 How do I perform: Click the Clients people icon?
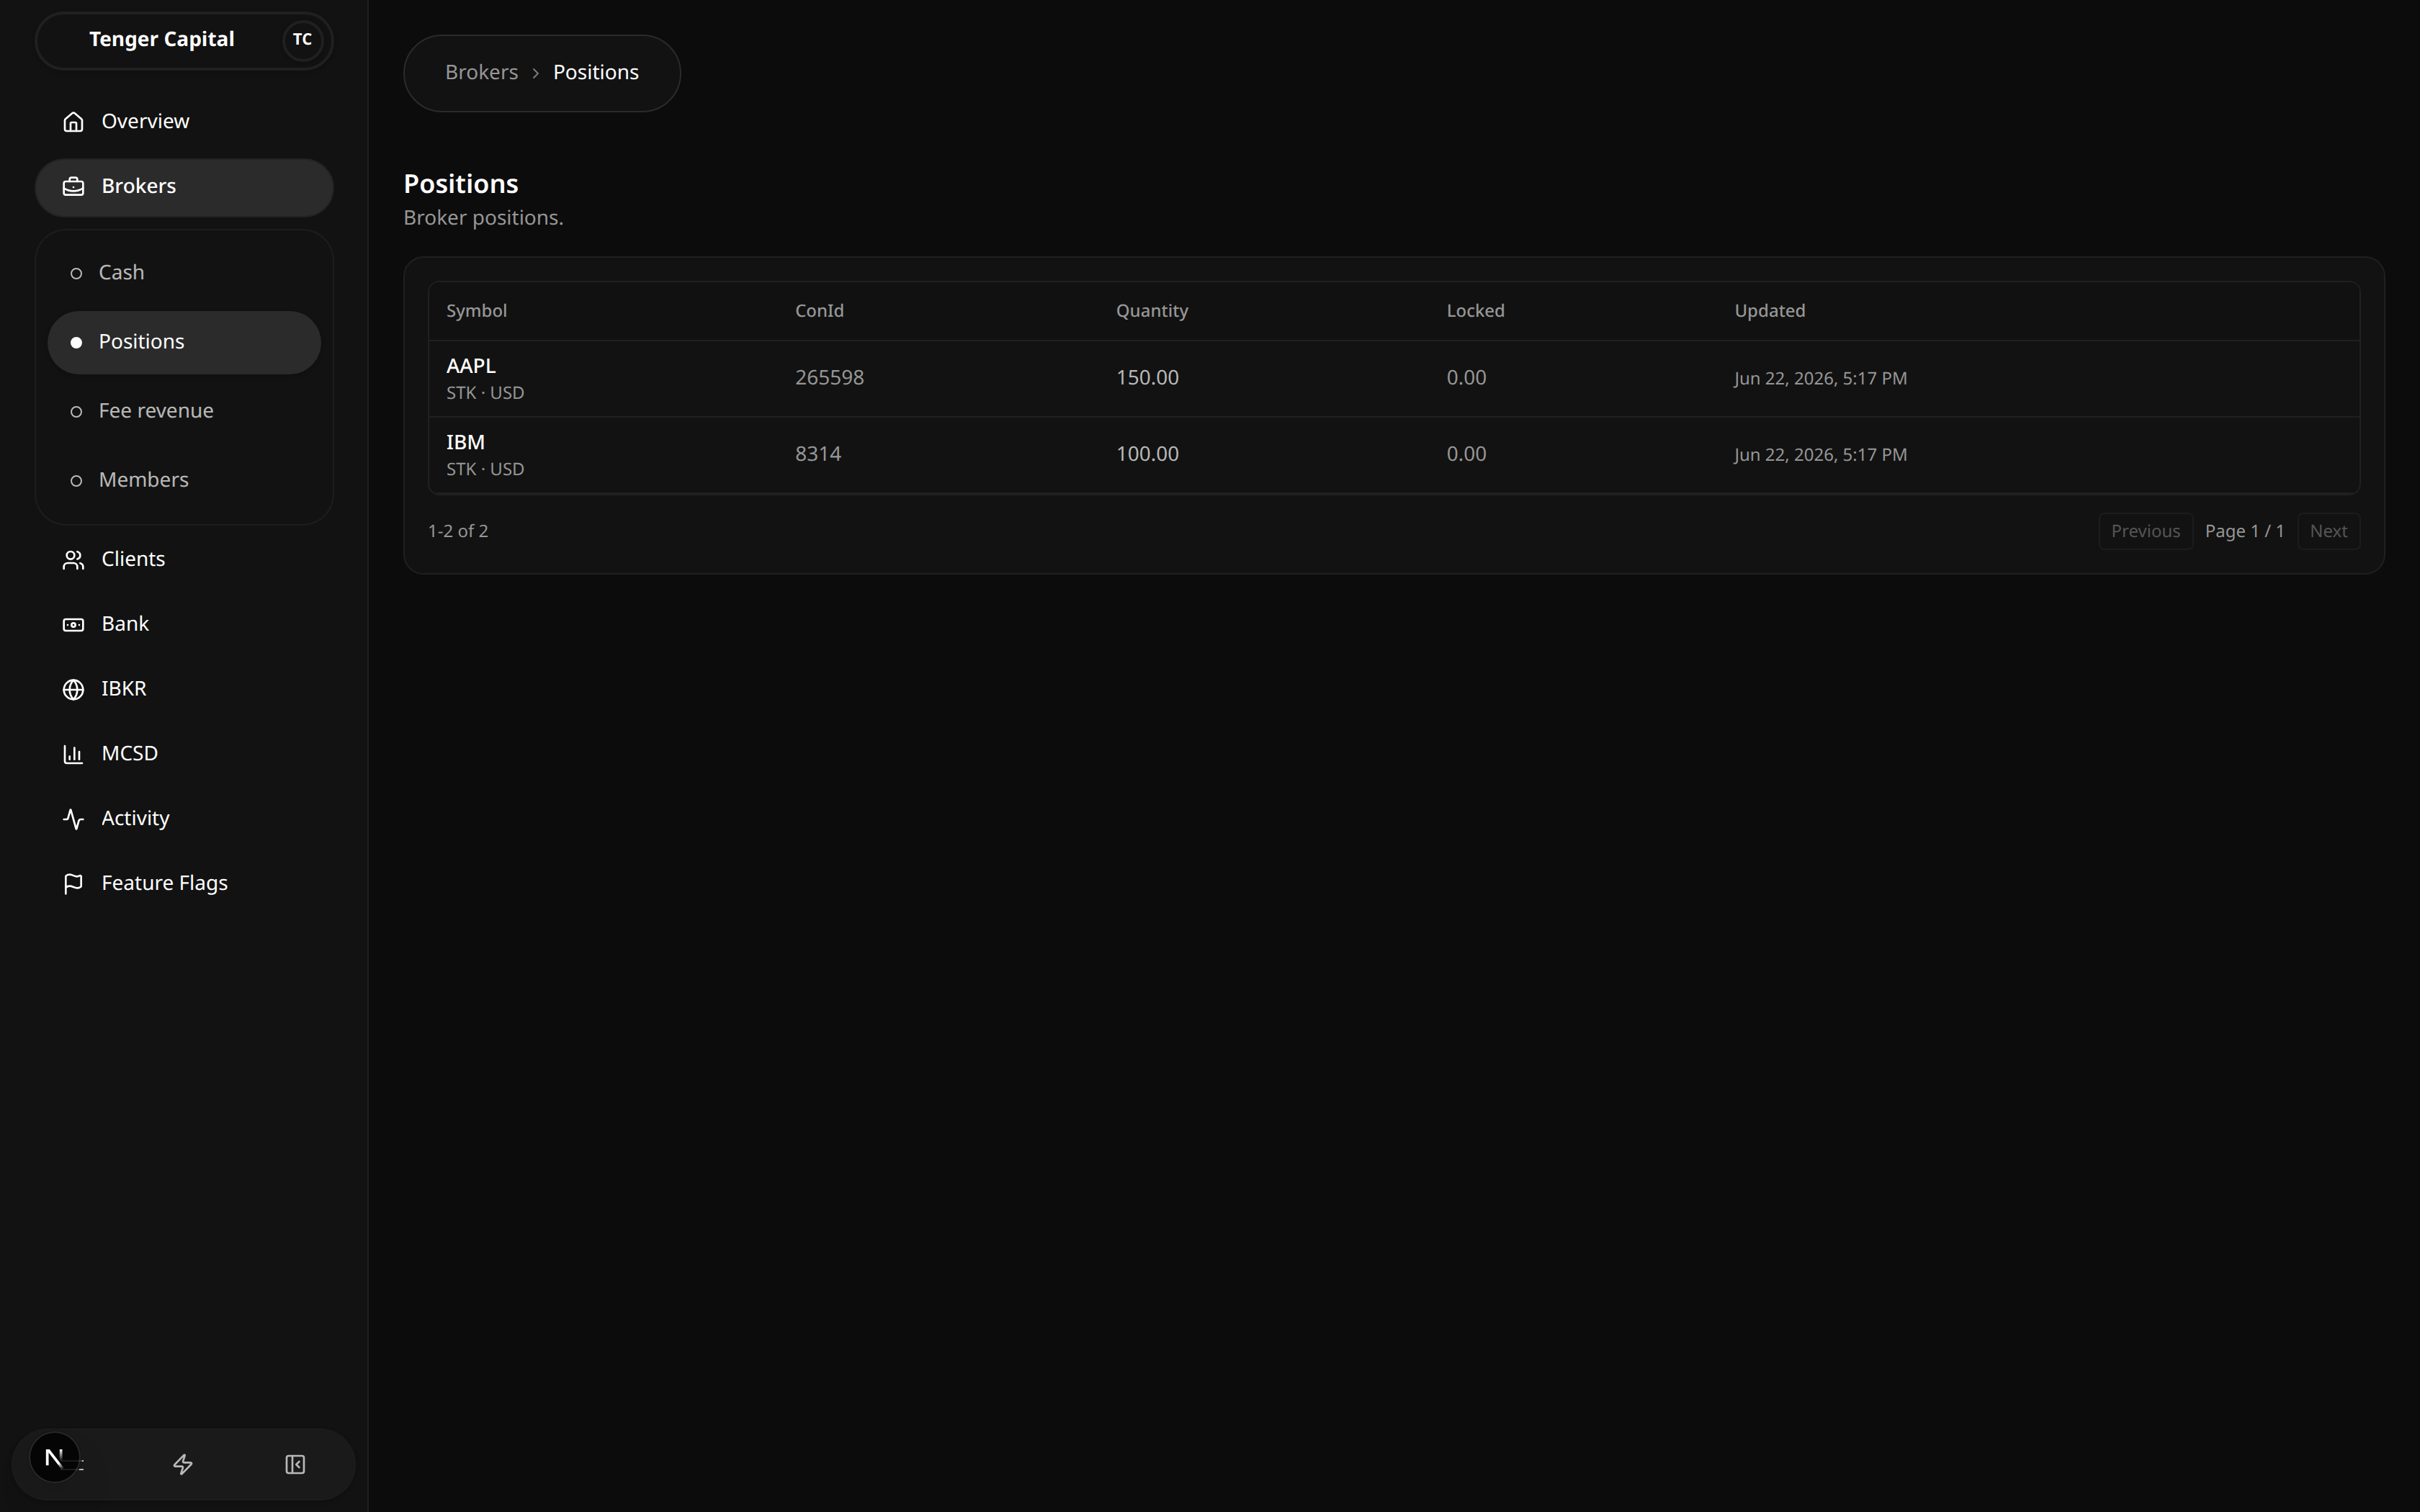pos(73,560)
